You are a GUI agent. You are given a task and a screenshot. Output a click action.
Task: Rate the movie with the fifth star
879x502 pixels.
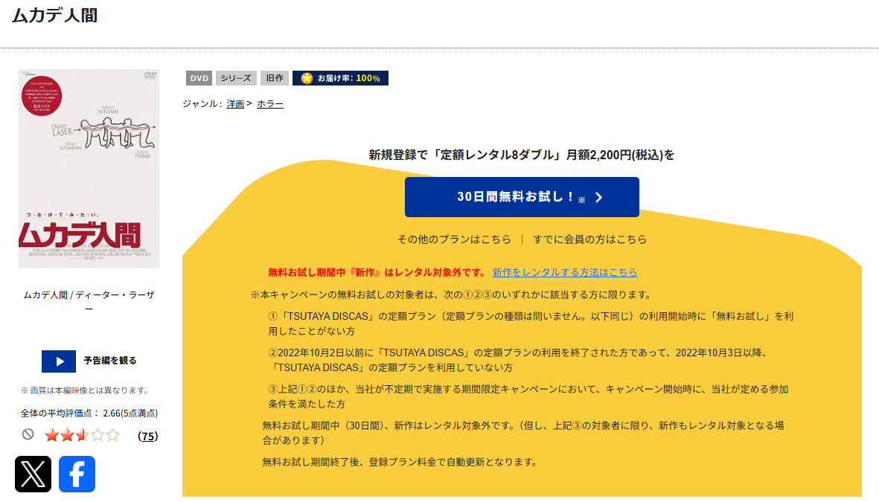(x=112, y=435)
